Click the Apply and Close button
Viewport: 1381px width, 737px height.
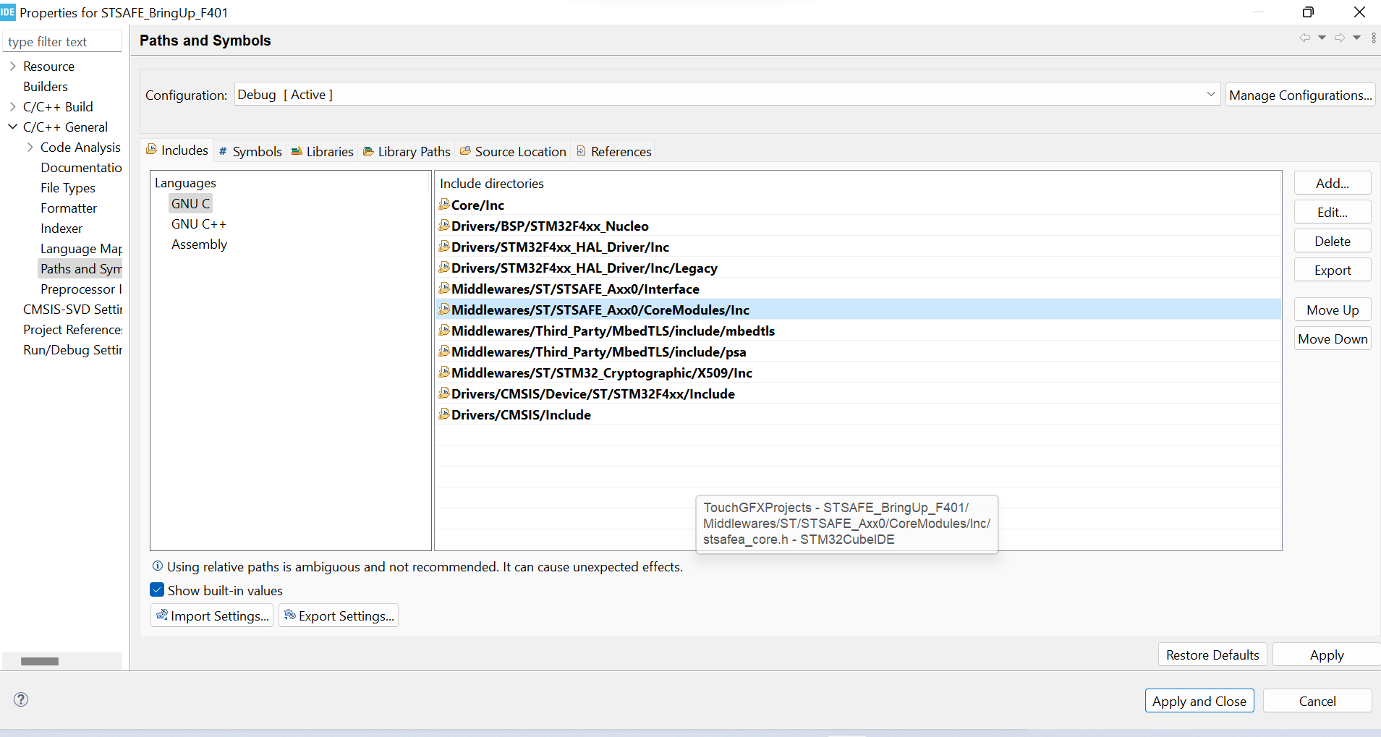1199,701
